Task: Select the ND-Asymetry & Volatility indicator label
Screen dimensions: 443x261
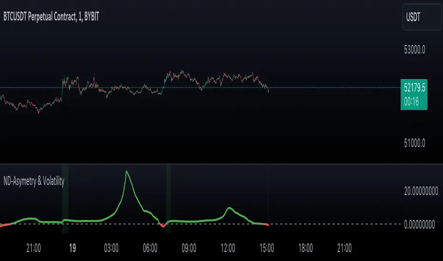Action: tap(34, 181)
